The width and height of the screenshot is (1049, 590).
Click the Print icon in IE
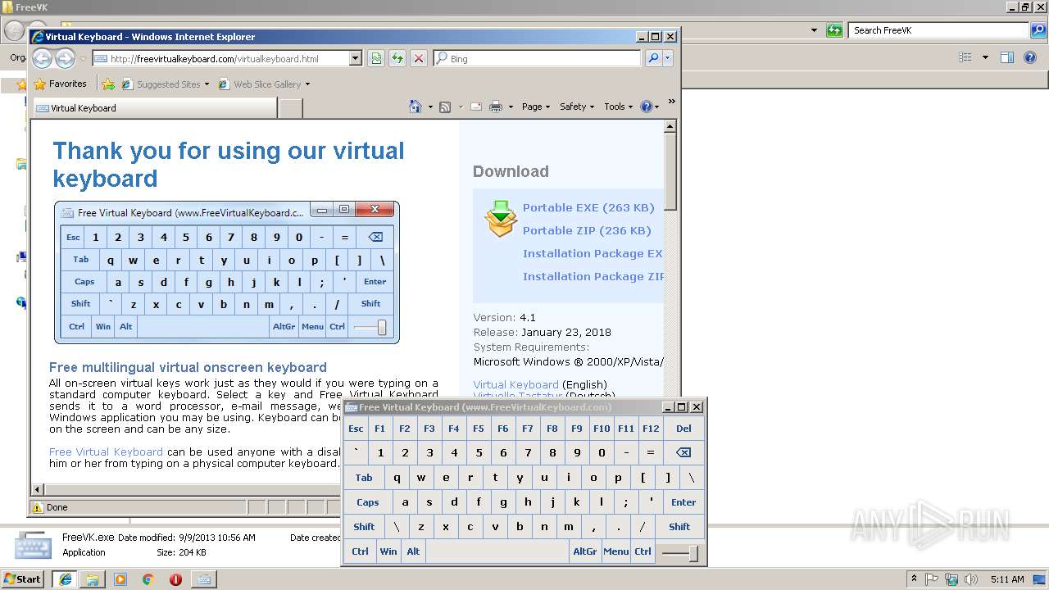point(496,107)
